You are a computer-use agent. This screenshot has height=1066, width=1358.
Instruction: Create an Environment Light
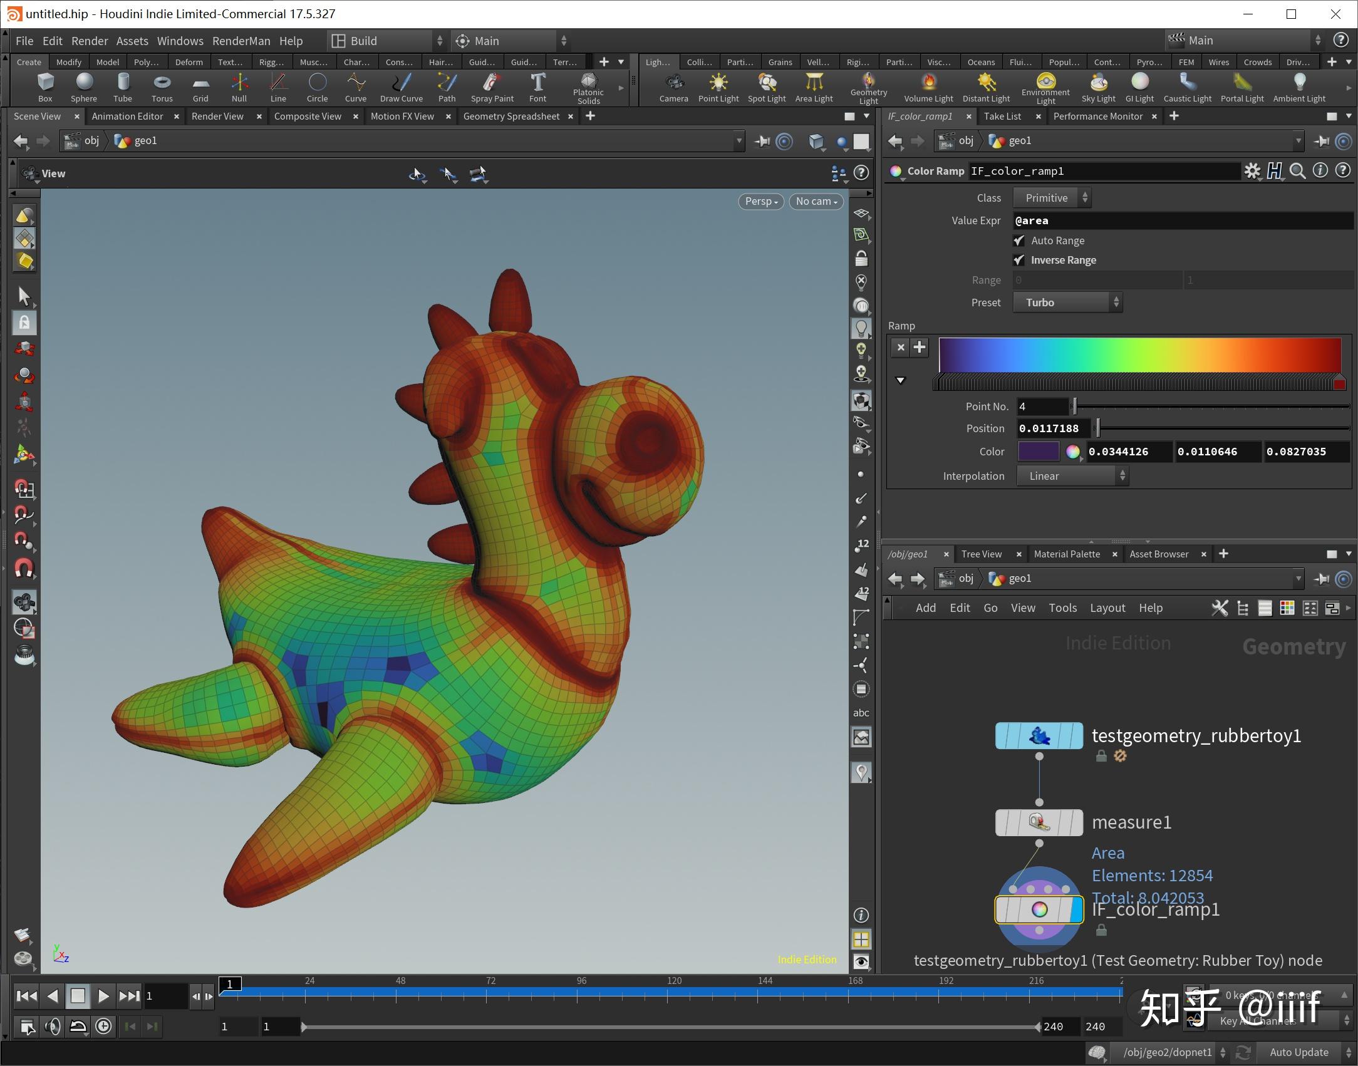point(1045,86)
